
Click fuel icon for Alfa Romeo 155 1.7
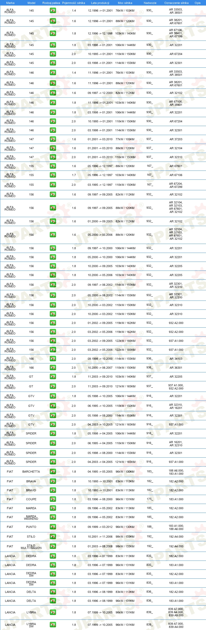coord(53,175)
